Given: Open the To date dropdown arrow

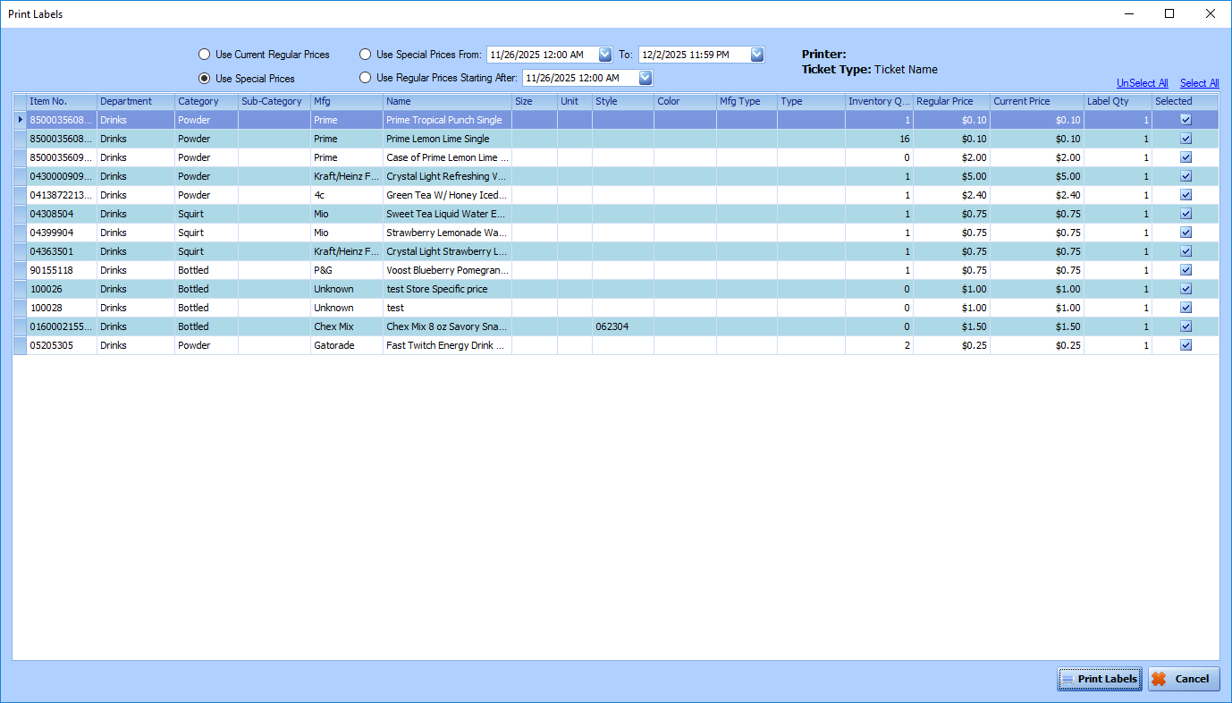Looking at the screenshot, I should [757, 55].
